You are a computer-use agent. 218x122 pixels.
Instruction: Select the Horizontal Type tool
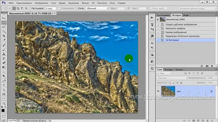(4, 85)
